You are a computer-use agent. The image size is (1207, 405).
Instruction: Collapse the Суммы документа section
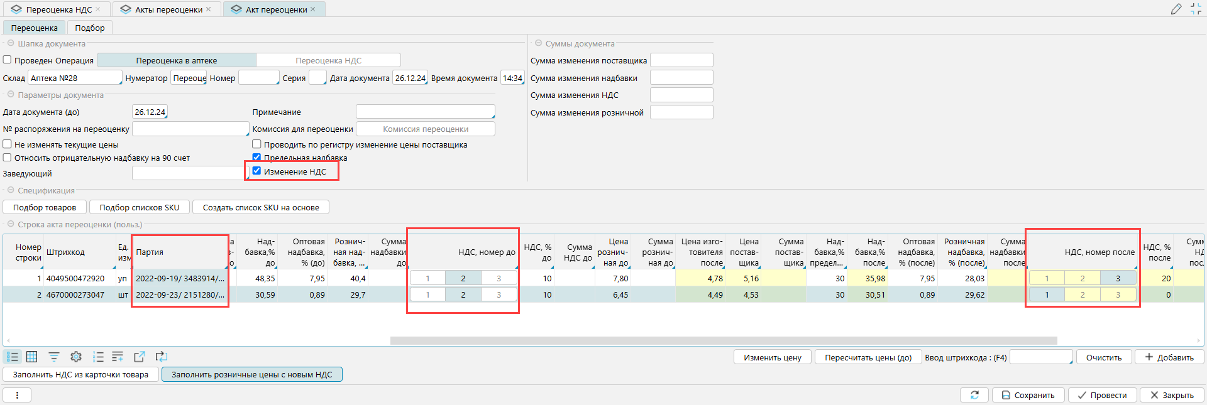coord(538,43)
